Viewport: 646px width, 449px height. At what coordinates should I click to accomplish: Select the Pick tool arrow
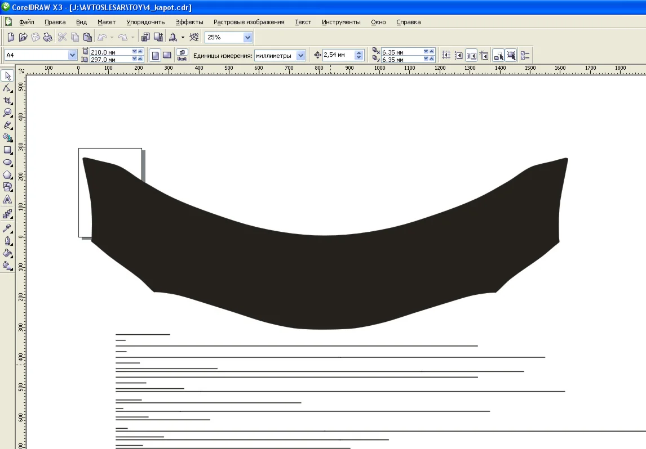tap(7, 76)
